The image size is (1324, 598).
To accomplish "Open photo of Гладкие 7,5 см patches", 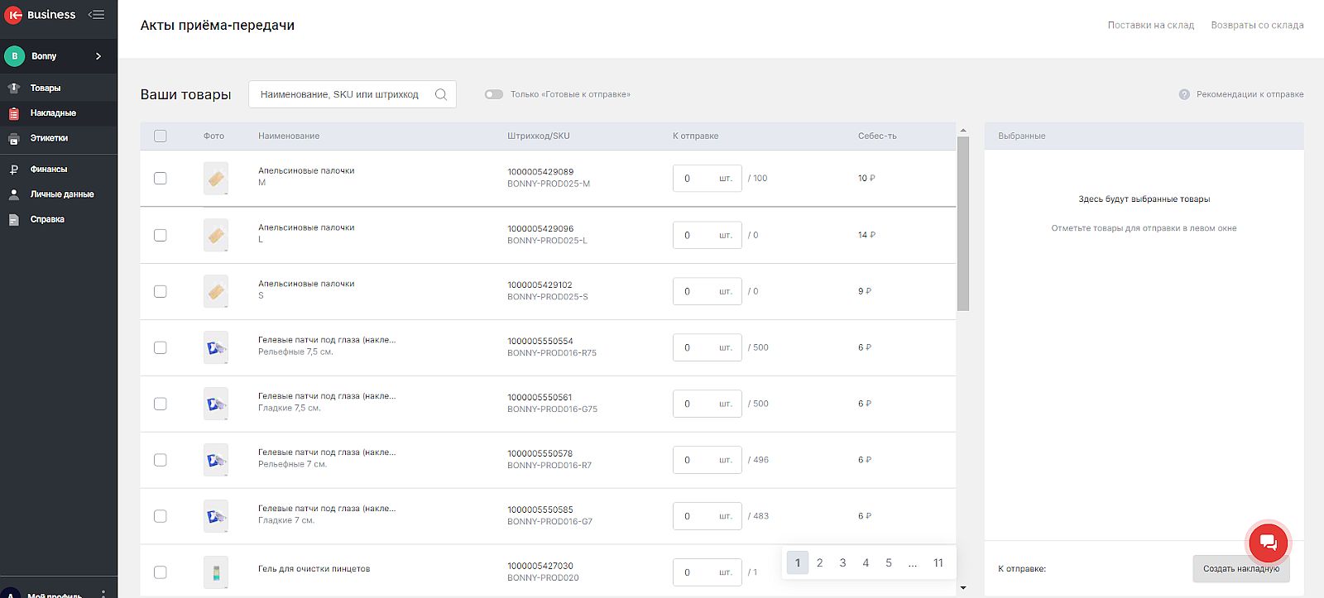I will point(216,404).
